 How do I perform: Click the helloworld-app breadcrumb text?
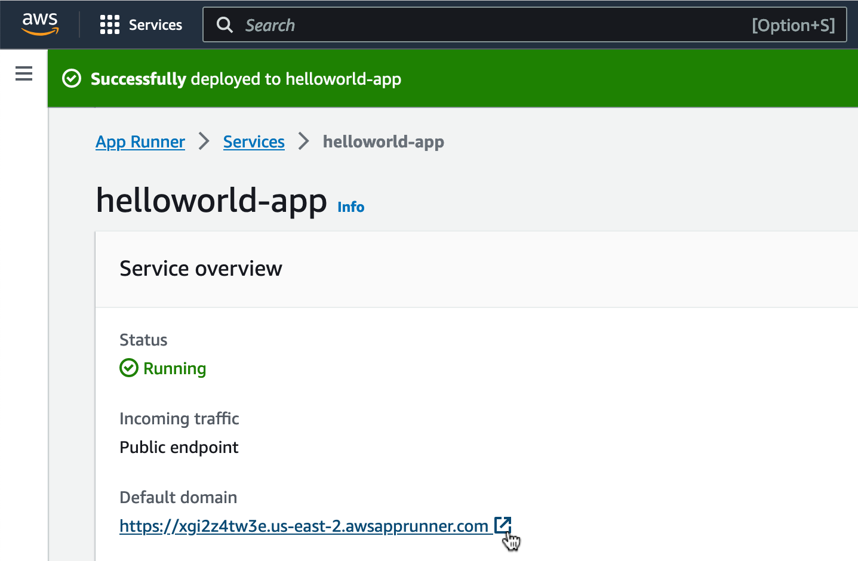click(383, 142)
